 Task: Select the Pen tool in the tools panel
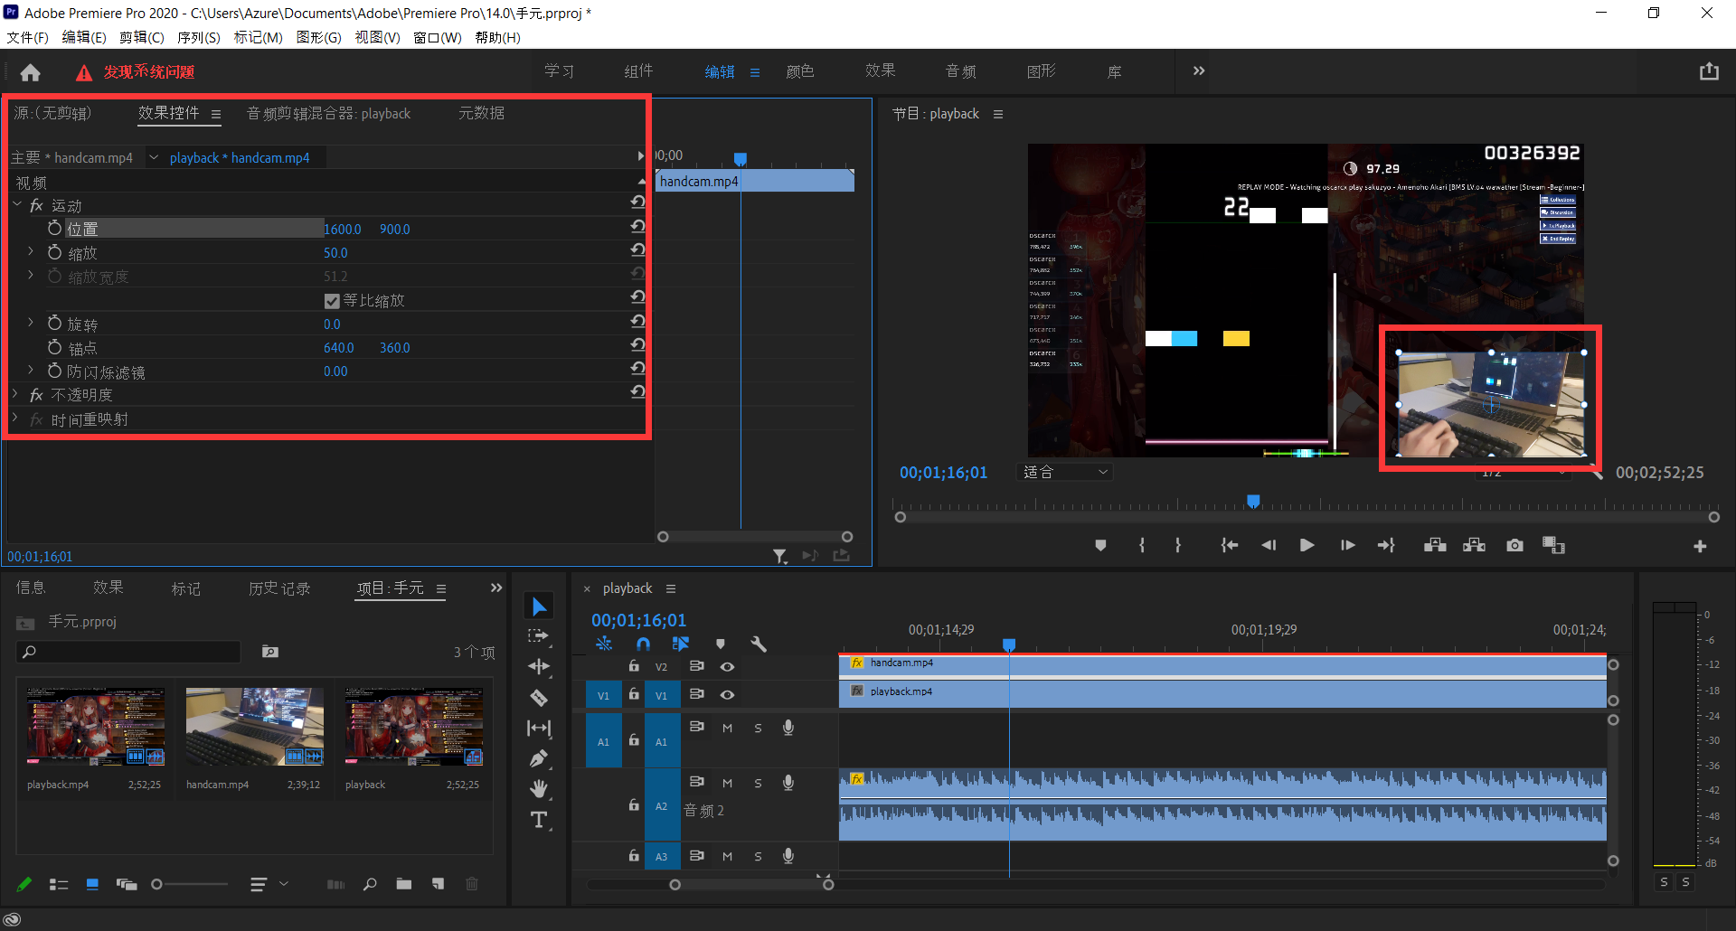point(539,758)
